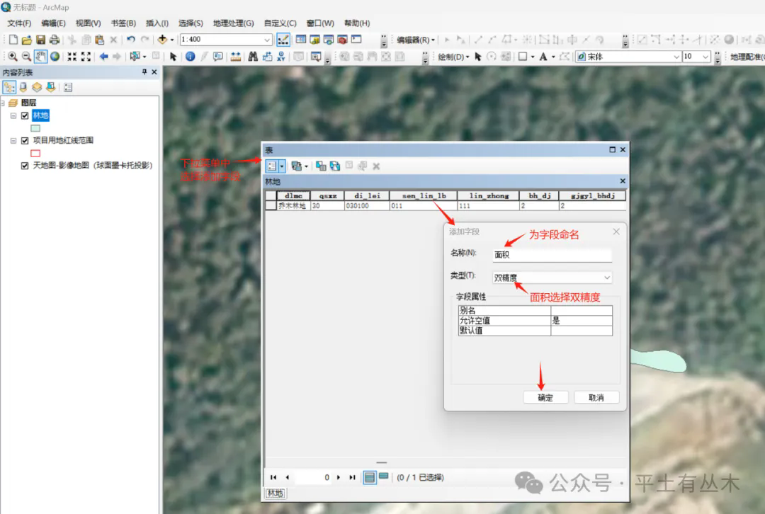Click the Identify tool icon
Image resolution: width=765 pixels, height=514 pixels.
[191, 57]
